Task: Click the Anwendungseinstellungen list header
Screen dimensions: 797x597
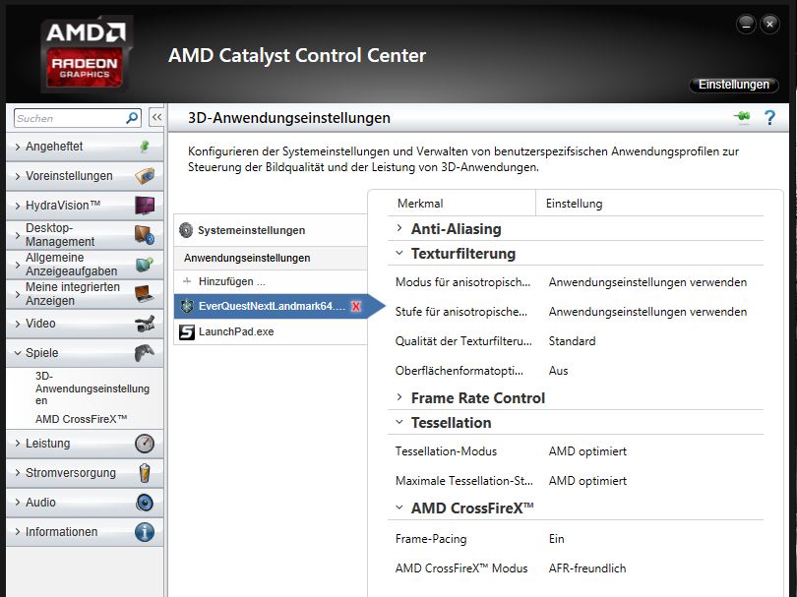Action: 270,258
